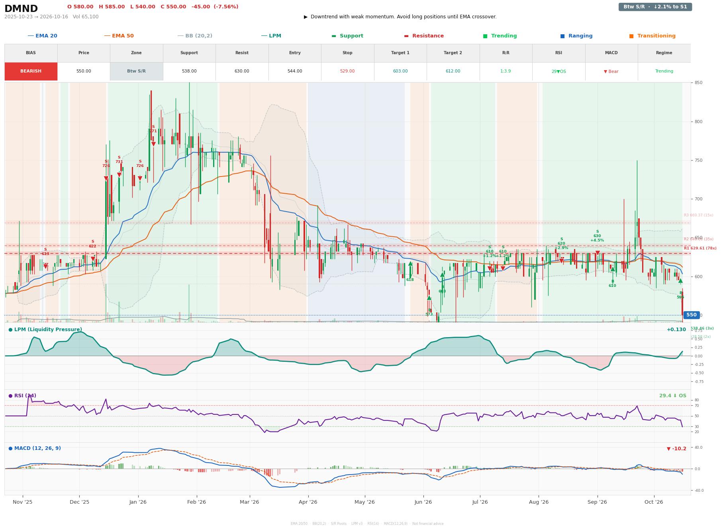Select the S 620 +2.9% sell signal

click(x=562, y=261)
